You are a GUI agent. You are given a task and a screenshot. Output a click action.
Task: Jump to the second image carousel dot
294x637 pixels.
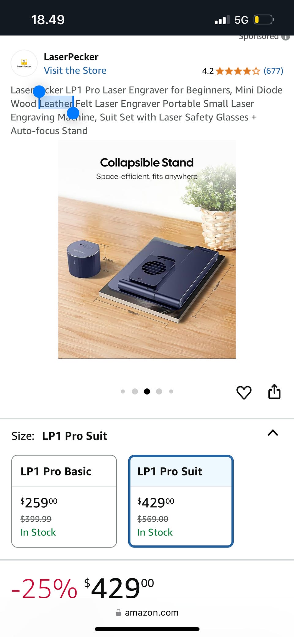(135, 391)
